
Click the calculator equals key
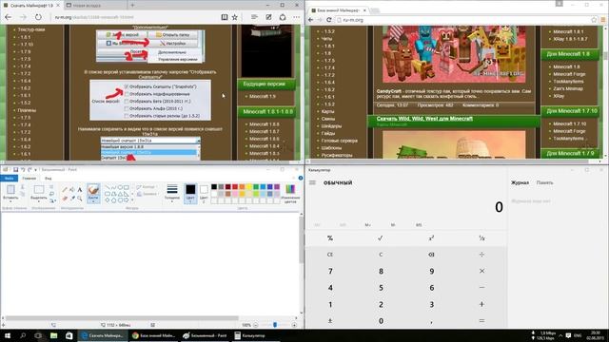481,321
